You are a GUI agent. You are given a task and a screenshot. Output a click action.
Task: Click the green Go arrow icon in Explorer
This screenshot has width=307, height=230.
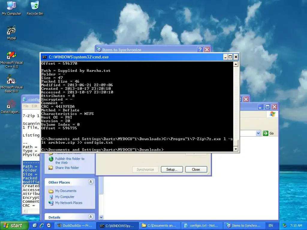[x=266, y=133]
